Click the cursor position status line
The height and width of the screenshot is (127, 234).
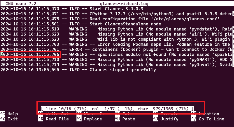pos(117,109)
